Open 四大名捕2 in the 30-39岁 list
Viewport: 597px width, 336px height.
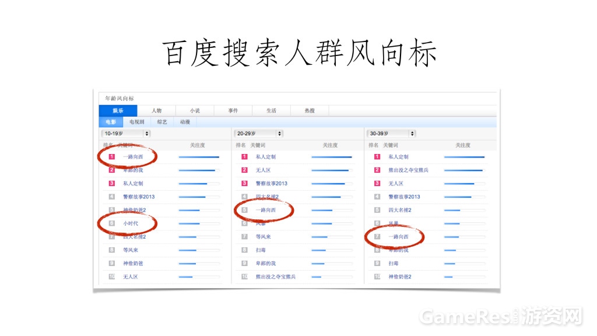(400, 210)
